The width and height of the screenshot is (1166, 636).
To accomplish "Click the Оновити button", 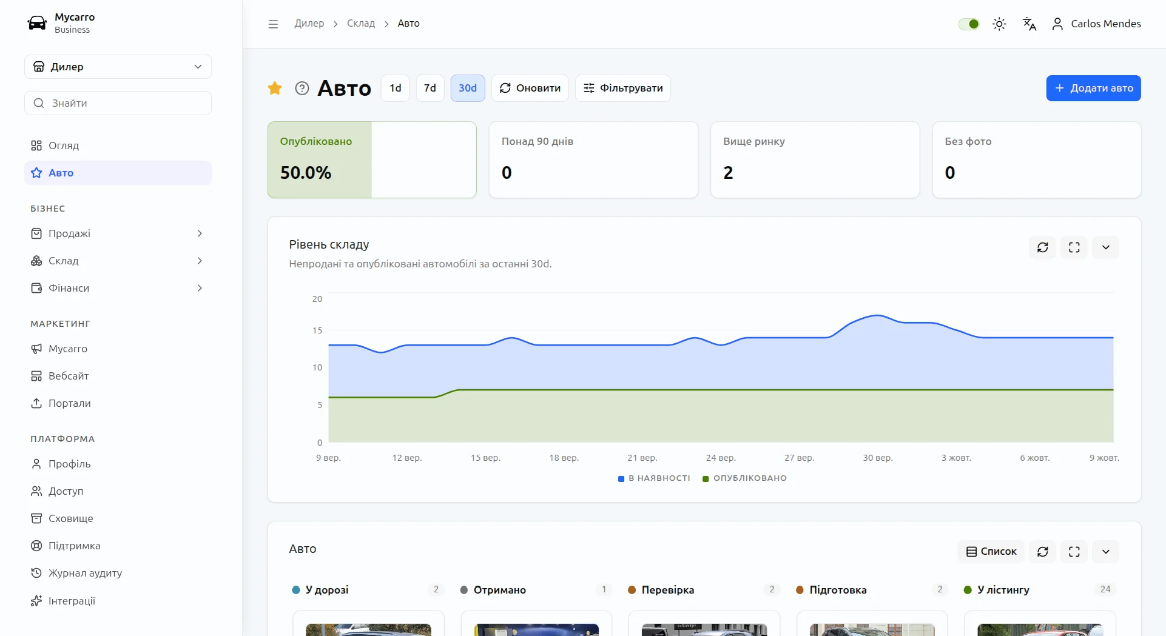I will 530,89.
